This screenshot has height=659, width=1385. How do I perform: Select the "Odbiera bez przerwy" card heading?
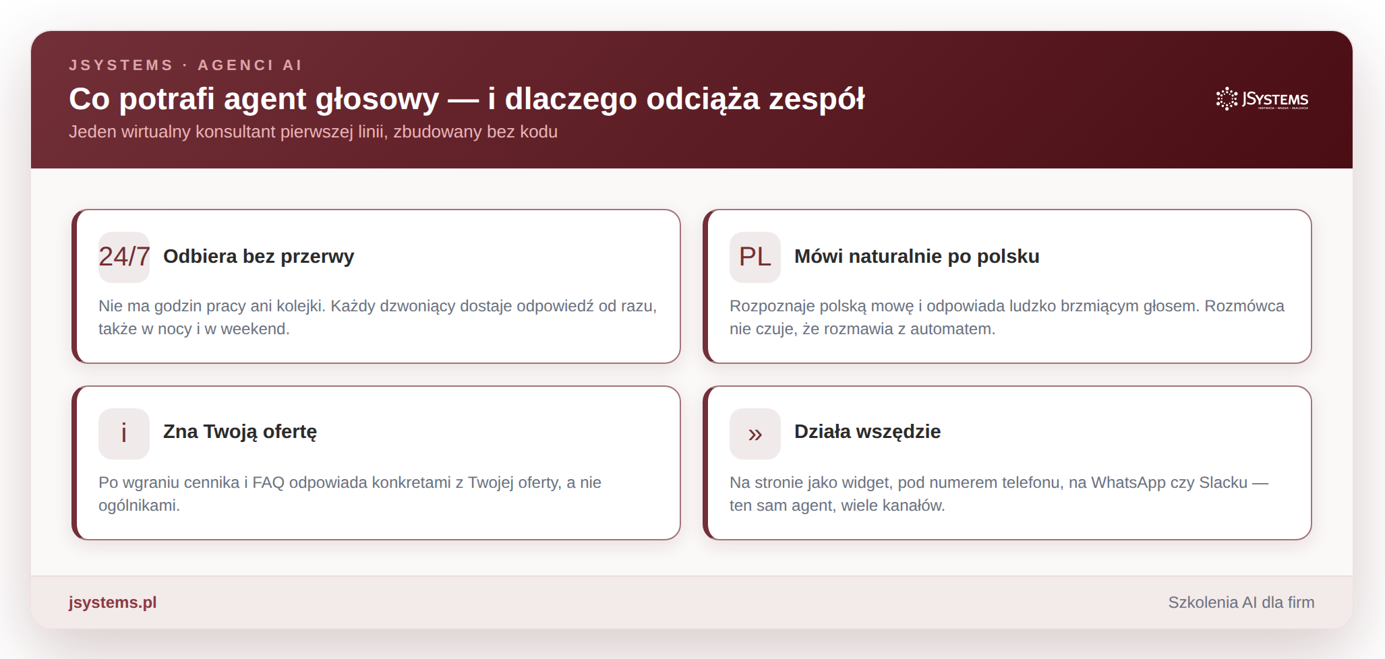[258, 257]
